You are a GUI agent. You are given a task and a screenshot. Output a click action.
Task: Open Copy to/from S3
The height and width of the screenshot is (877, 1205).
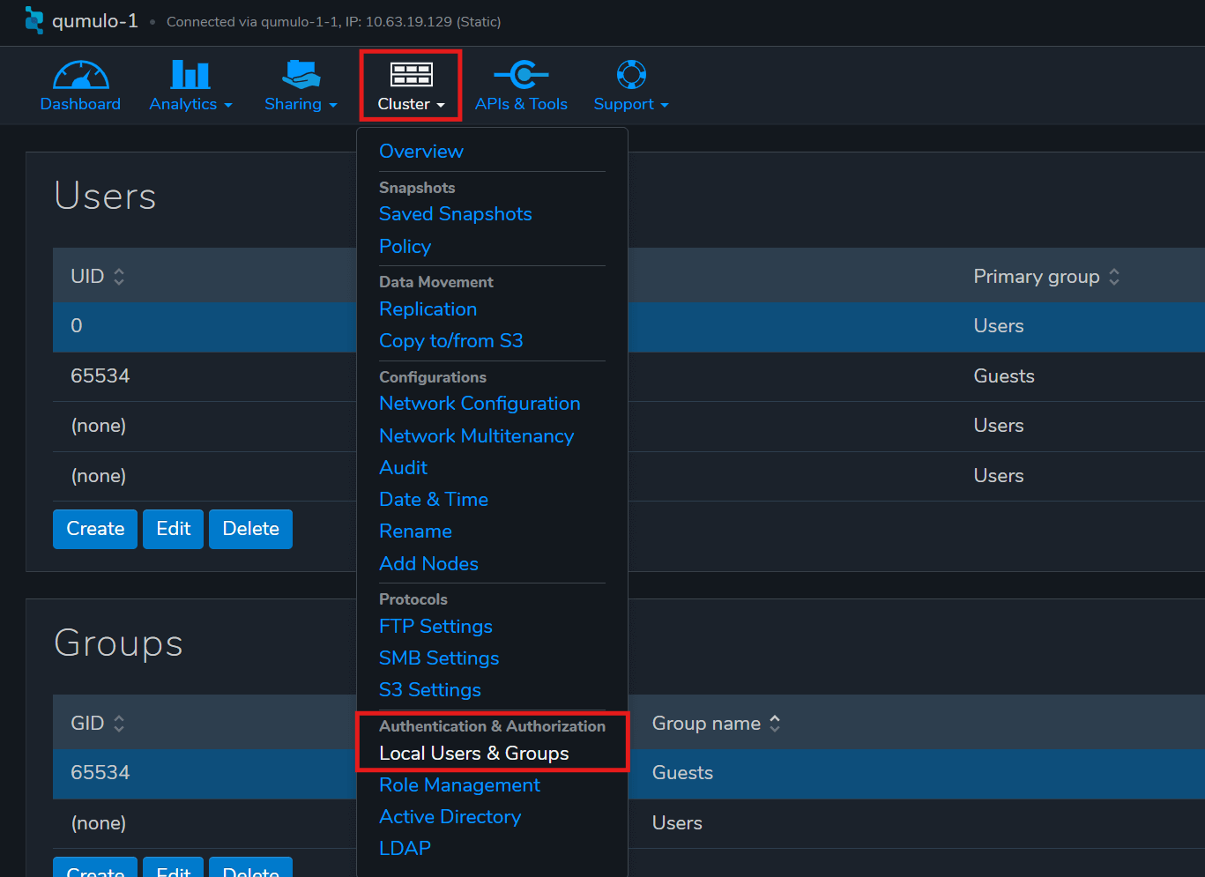(451, 341)
